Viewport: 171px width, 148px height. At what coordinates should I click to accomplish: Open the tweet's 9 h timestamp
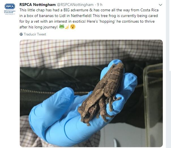pyautogui.click(x=100, y=5)
